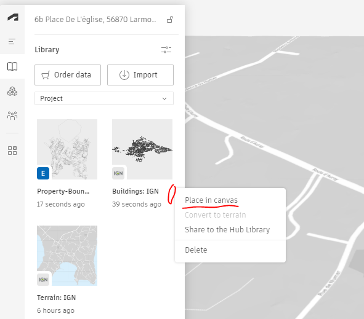Expand the Project dropdown
The height and width of the screenshot is (319, 364).
[104, 98]
